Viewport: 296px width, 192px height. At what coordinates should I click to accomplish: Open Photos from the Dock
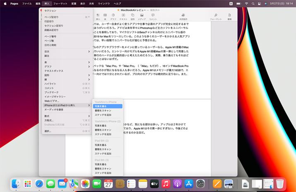coord(85,184)
